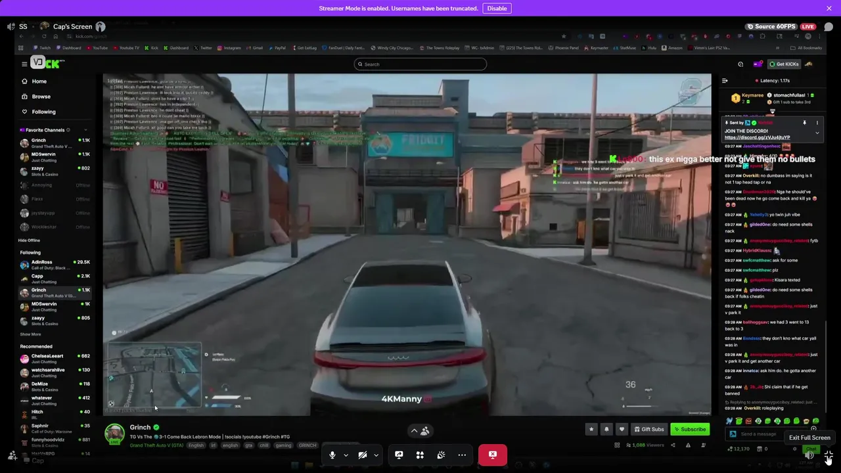Click the YouTube bookmark in browser bar
841x473 pixels.
97,48
